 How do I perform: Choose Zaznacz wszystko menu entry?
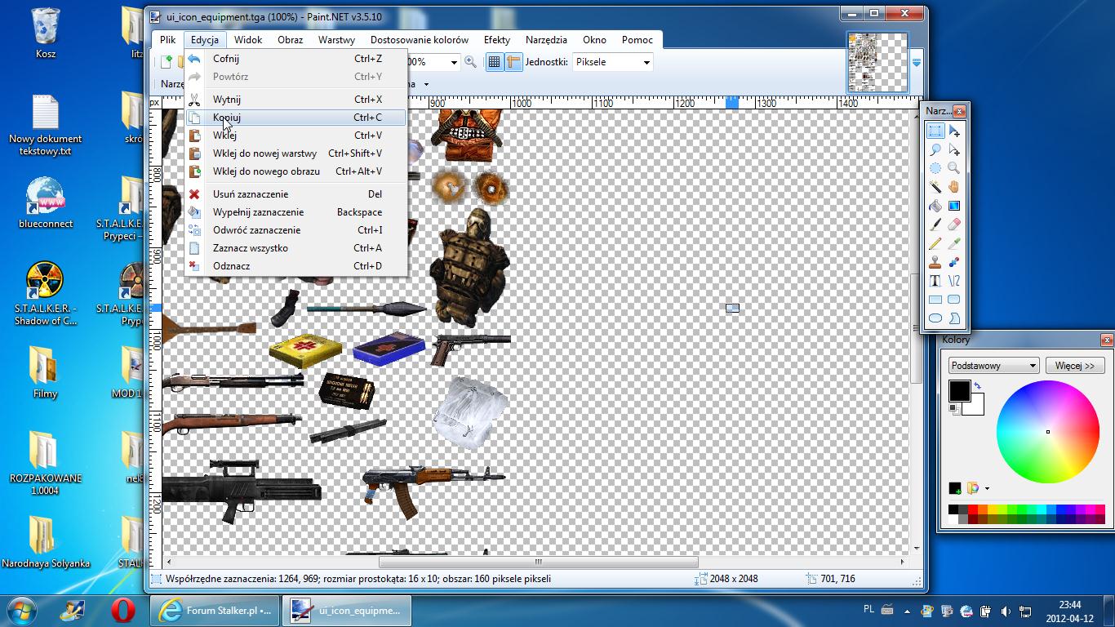coord(295,248)
